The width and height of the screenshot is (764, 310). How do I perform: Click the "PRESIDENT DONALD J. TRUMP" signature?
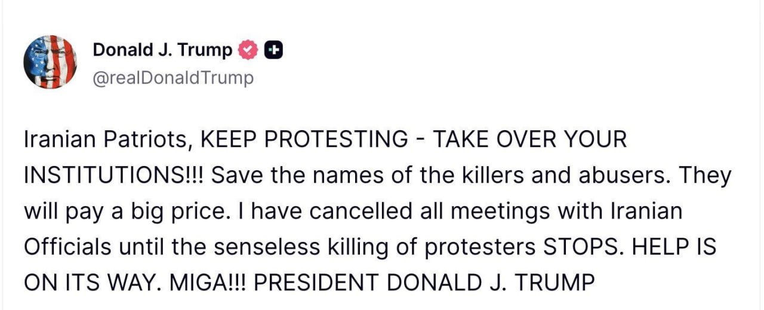(x=424, y=282)
